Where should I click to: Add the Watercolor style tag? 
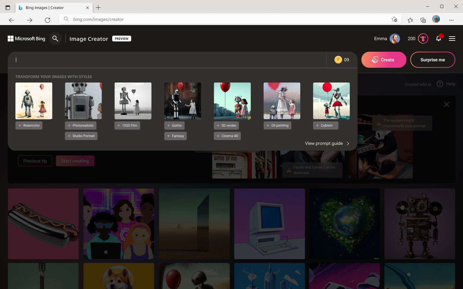coord(29,126)
